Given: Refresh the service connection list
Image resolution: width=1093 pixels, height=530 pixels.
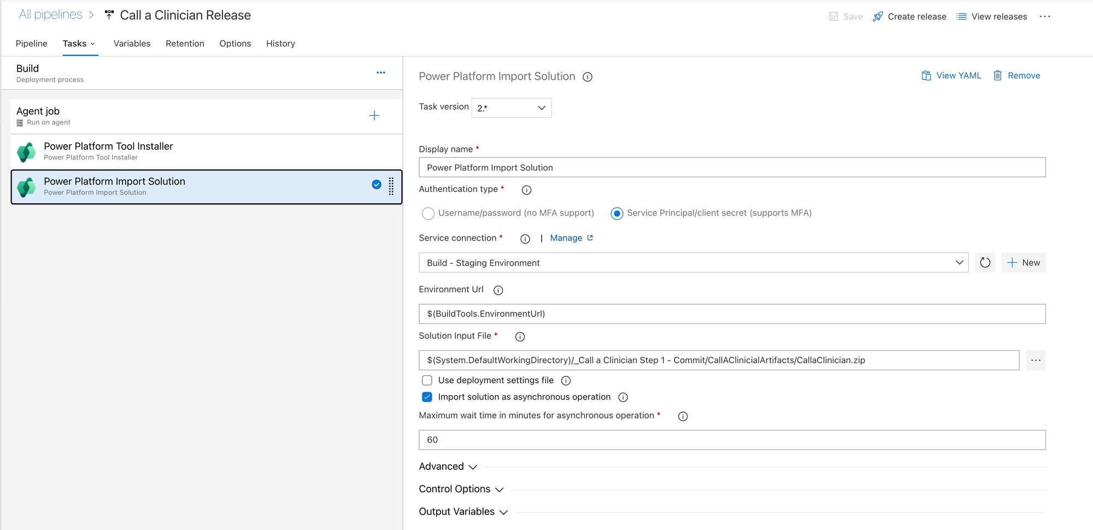Looking at the screenshot, I should [x=985, y=263].
